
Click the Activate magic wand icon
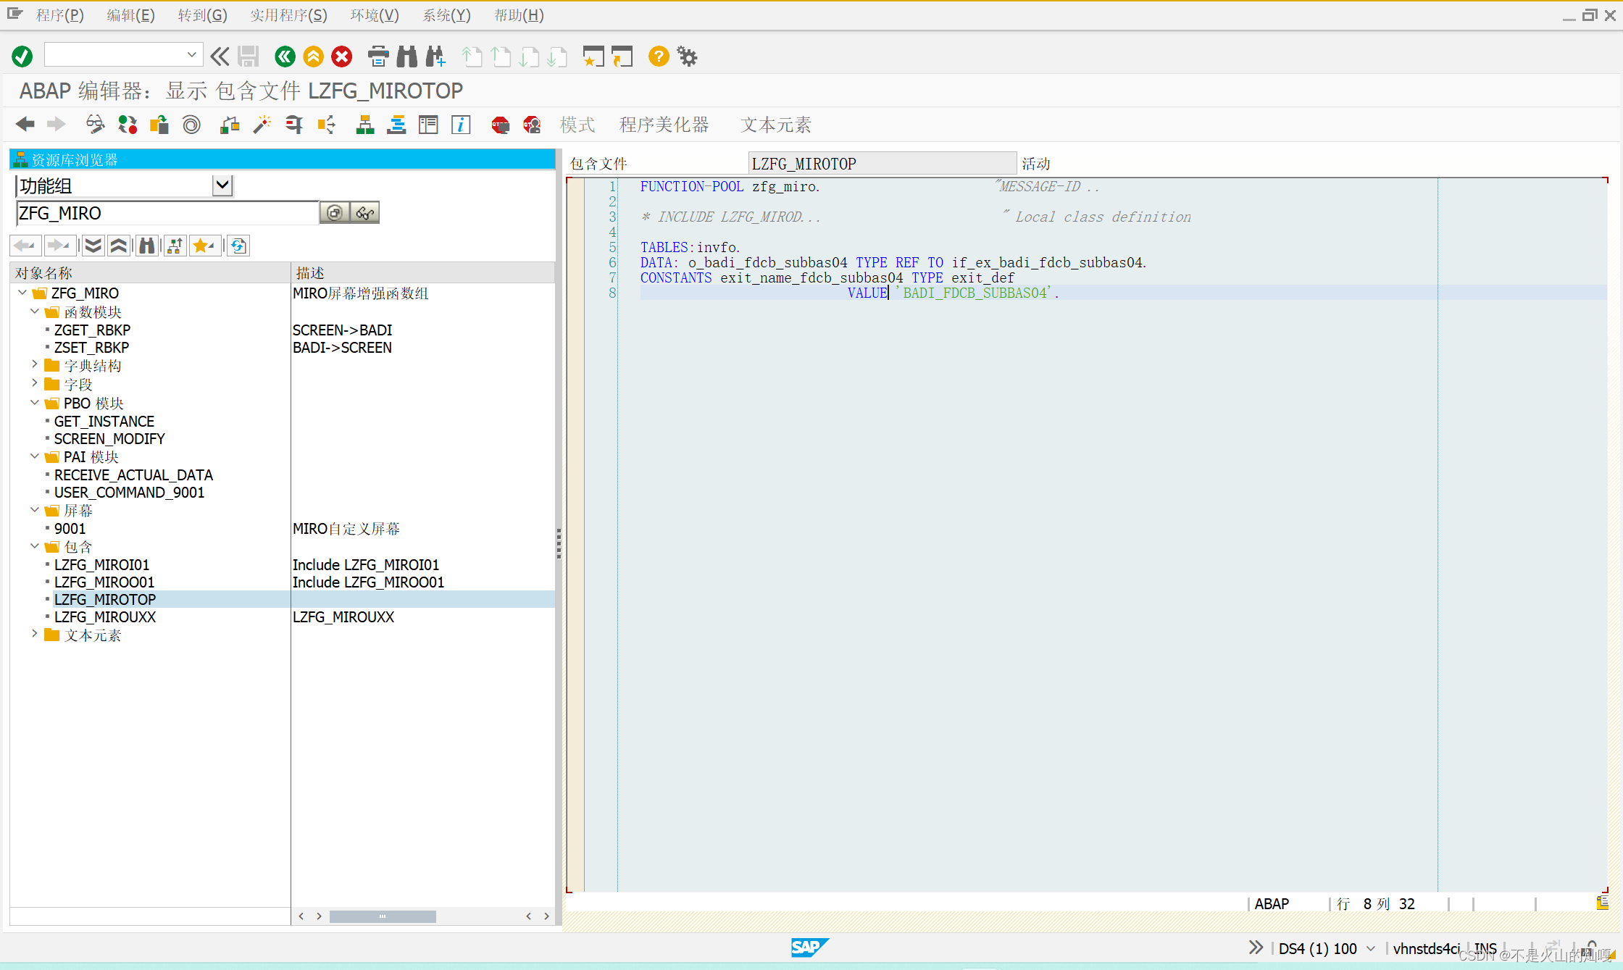coord(262,125)
